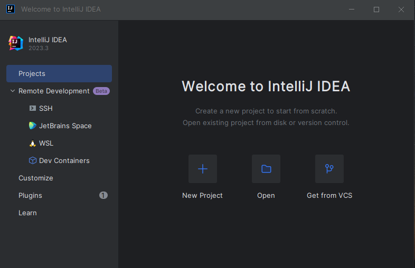The height and width of the screenshot is (268, 415).
Task: Click the Get from VCS branch icon
Action: (x=329, y=169)
